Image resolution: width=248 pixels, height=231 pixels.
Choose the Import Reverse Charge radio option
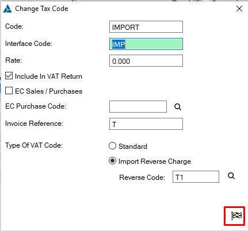(112, 161)
